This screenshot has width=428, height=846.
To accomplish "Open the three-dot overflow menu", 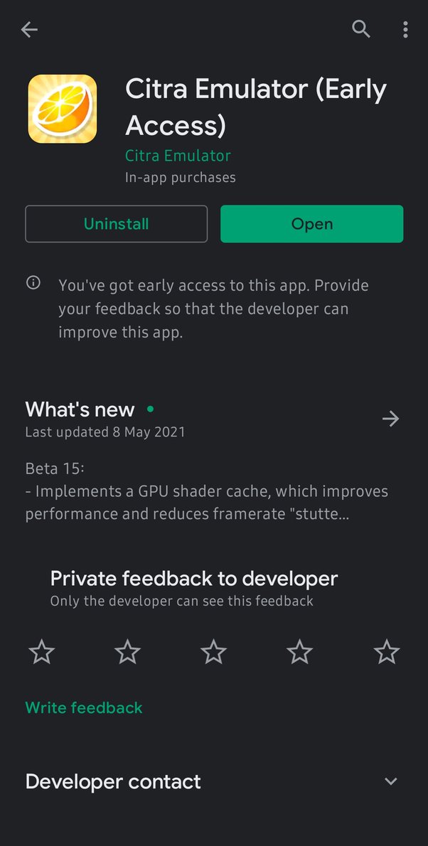I will (405, 29).
